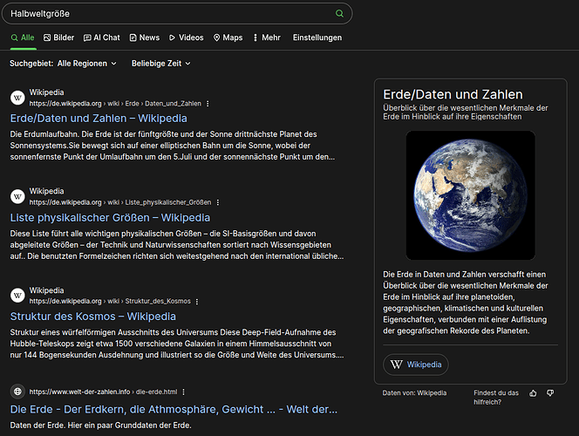Image resolution: width=579 pixels, height=436 pixels.
Task: Rate the info panel with thumbs down
Action: (550, 393)
